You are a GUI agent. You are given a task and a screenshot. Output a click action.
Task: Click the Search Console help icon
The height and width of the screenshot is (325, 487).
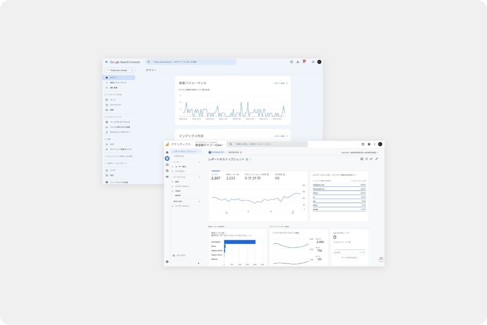(x=292, y=62)
